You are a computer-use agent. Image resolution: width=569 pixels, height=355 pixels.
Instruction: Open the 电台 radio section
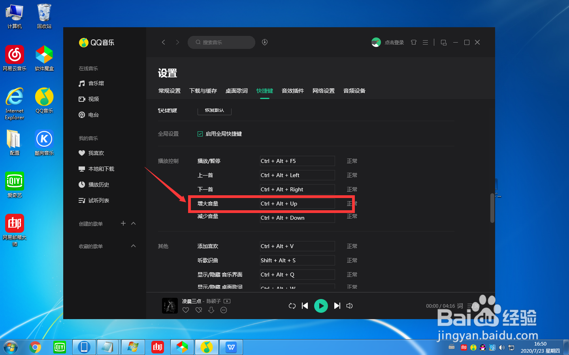click(x=89, y=115)
